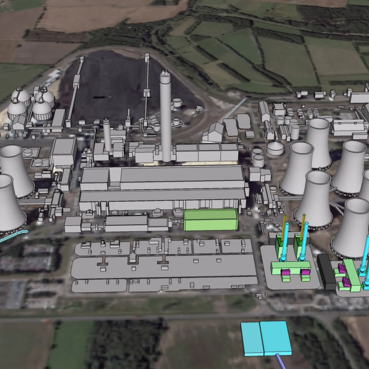
Task: Select the black building between green units
Action: coord(327,272)
